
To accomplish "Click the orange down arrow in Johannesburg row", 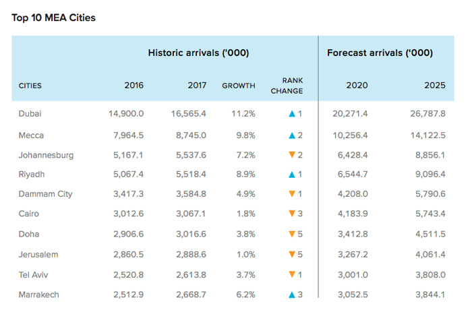I will click(x=292, y=155).
